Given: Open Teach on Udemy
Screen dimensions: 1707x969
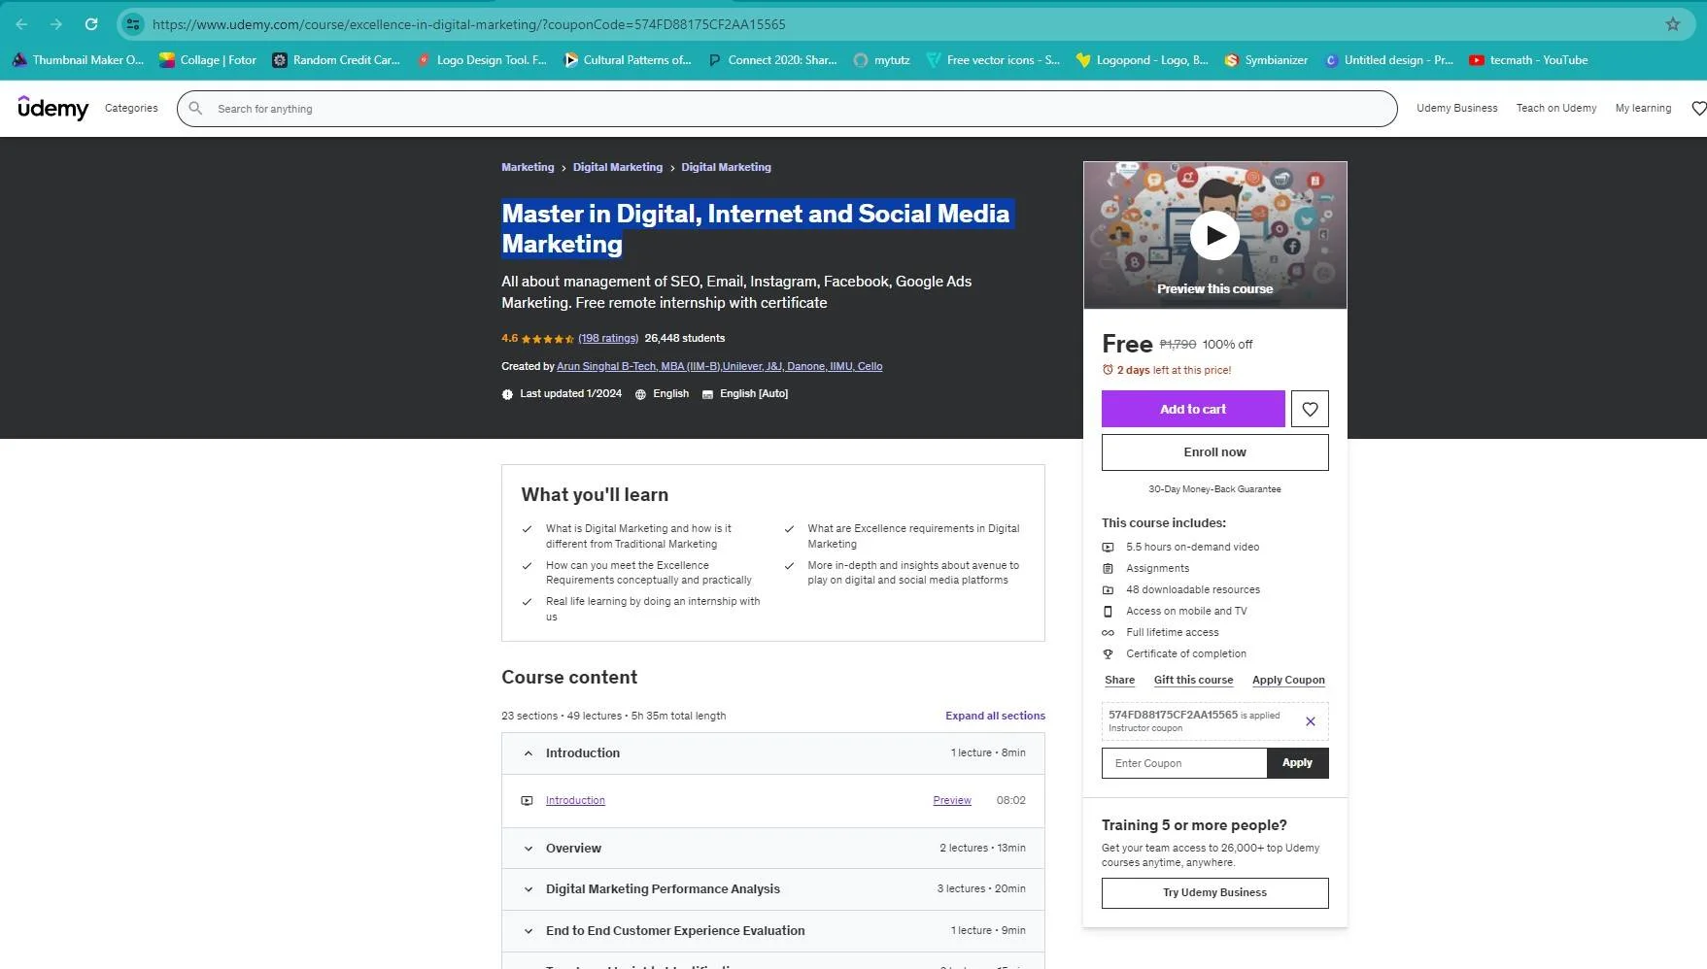Looking at the screenshot, I should [x=1556, y=109].
